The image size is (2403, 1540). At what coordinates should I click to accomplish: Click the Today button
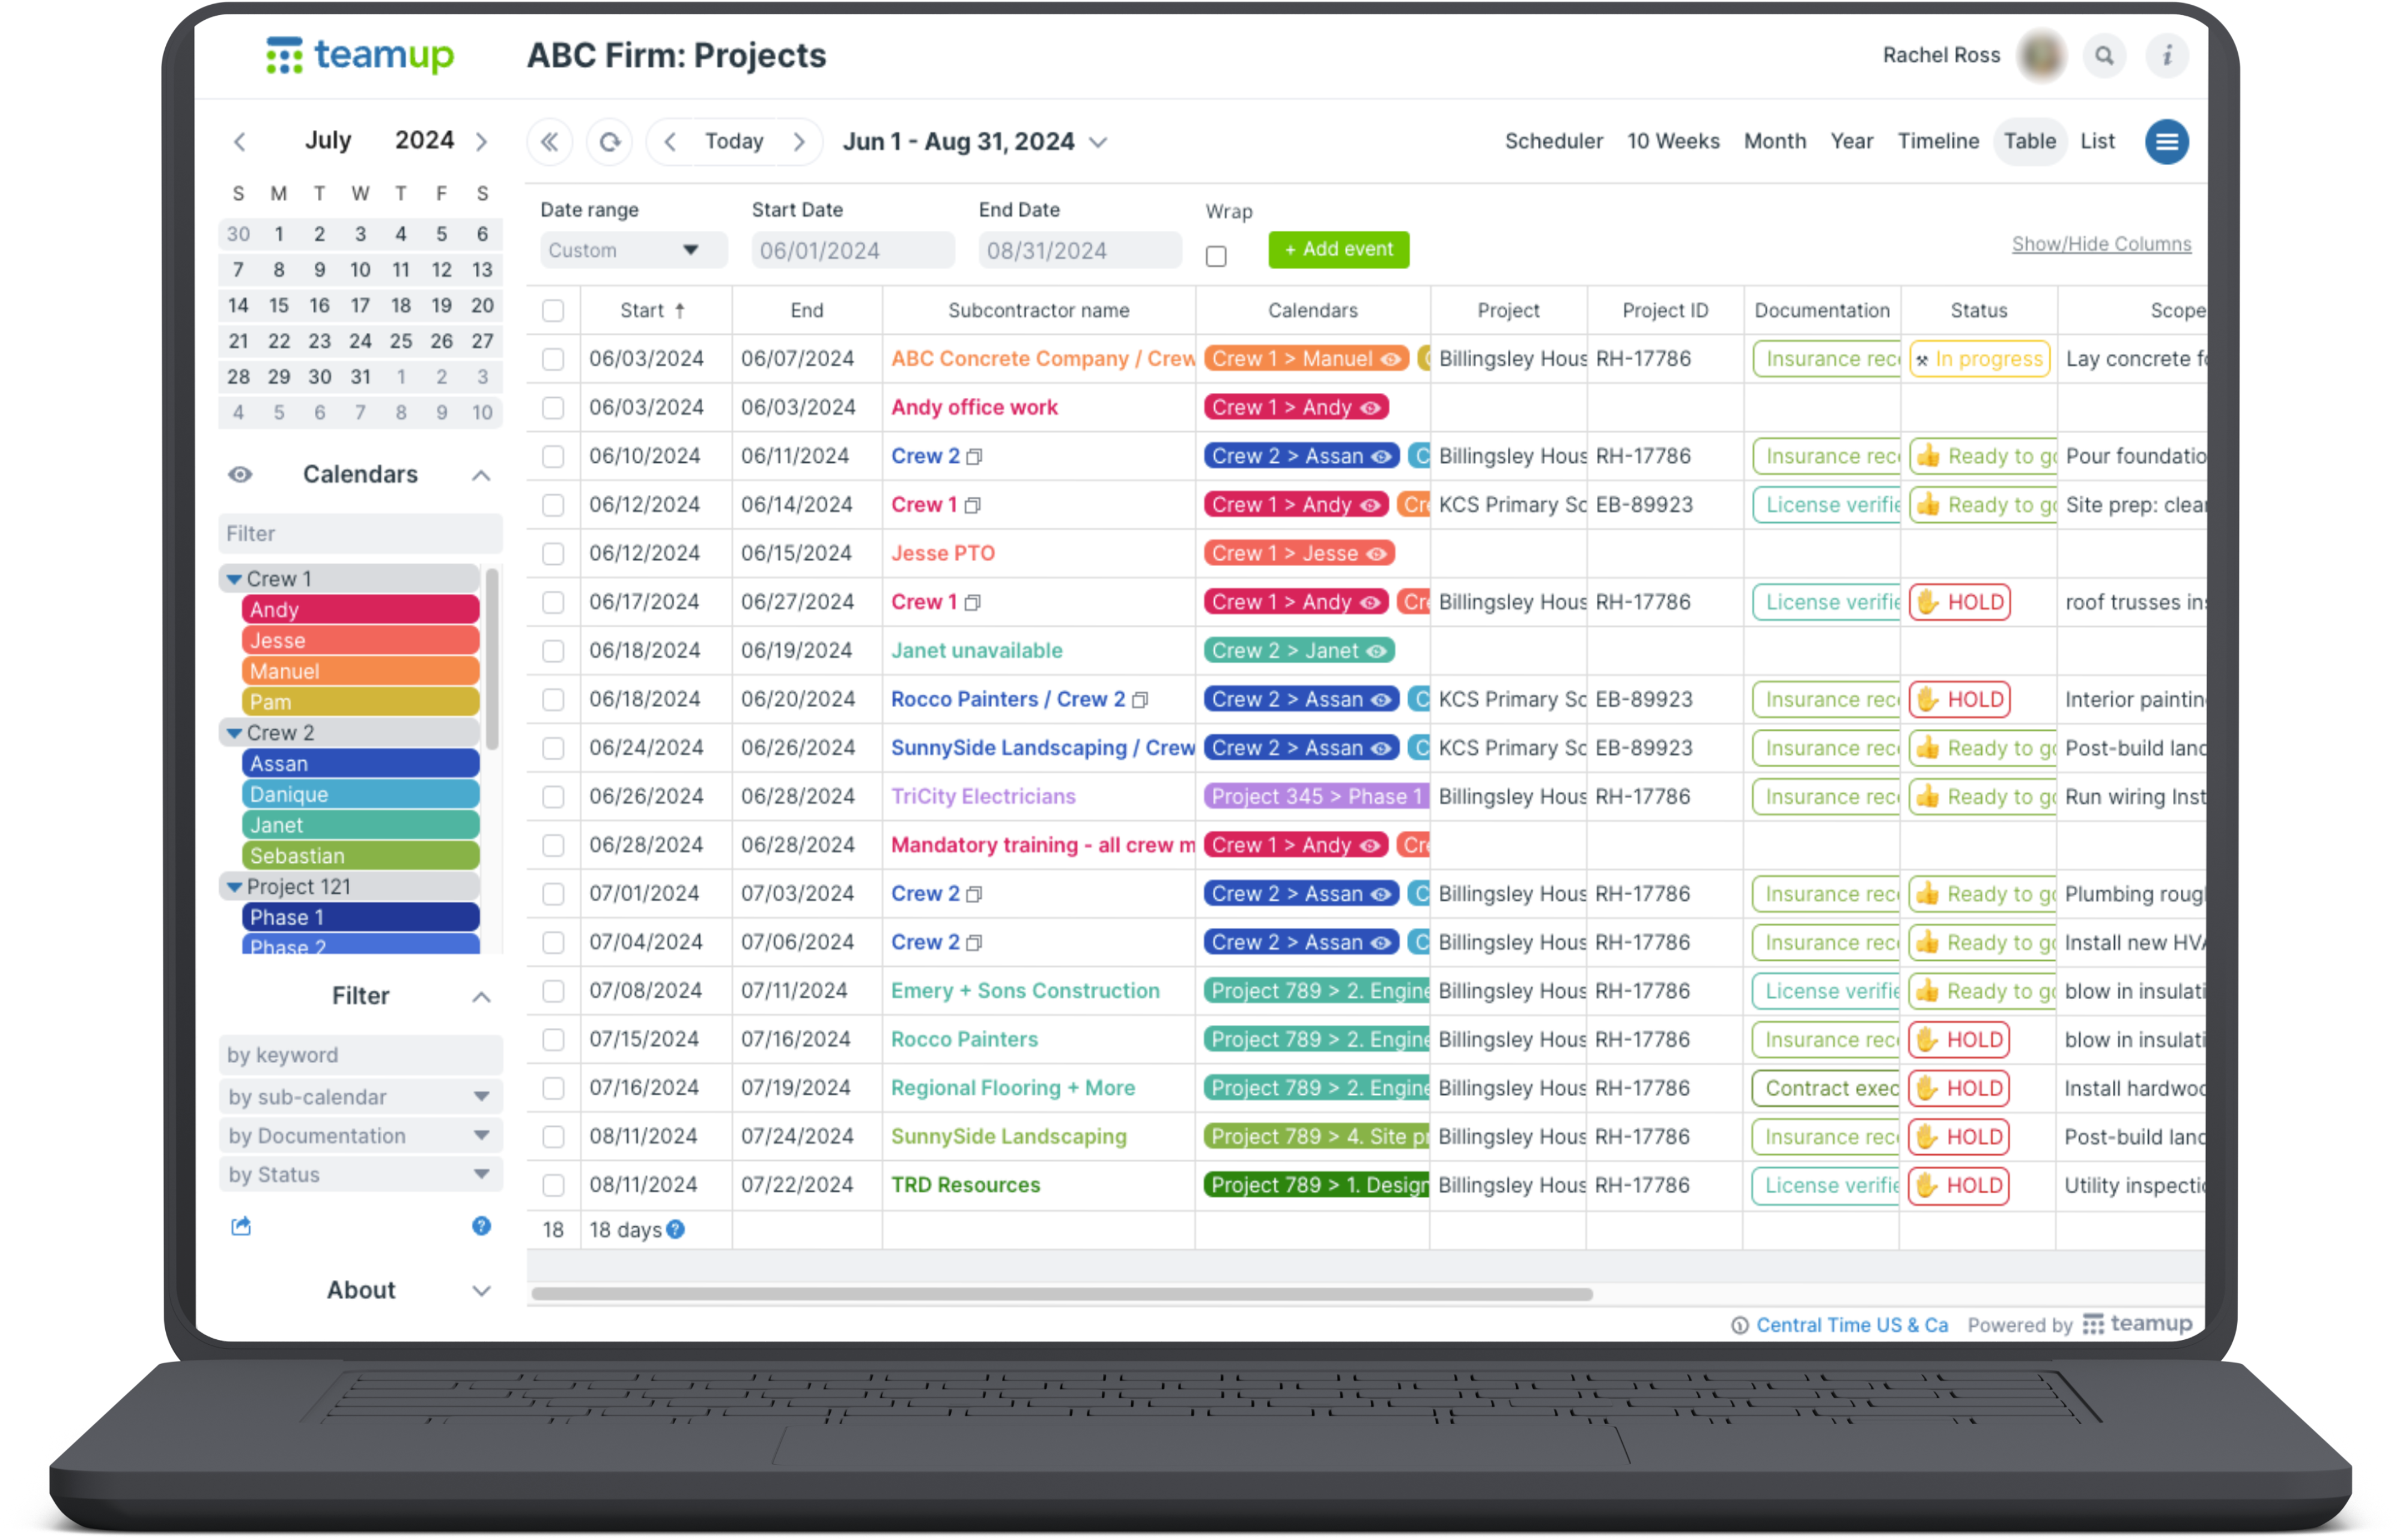coord(734,142)
